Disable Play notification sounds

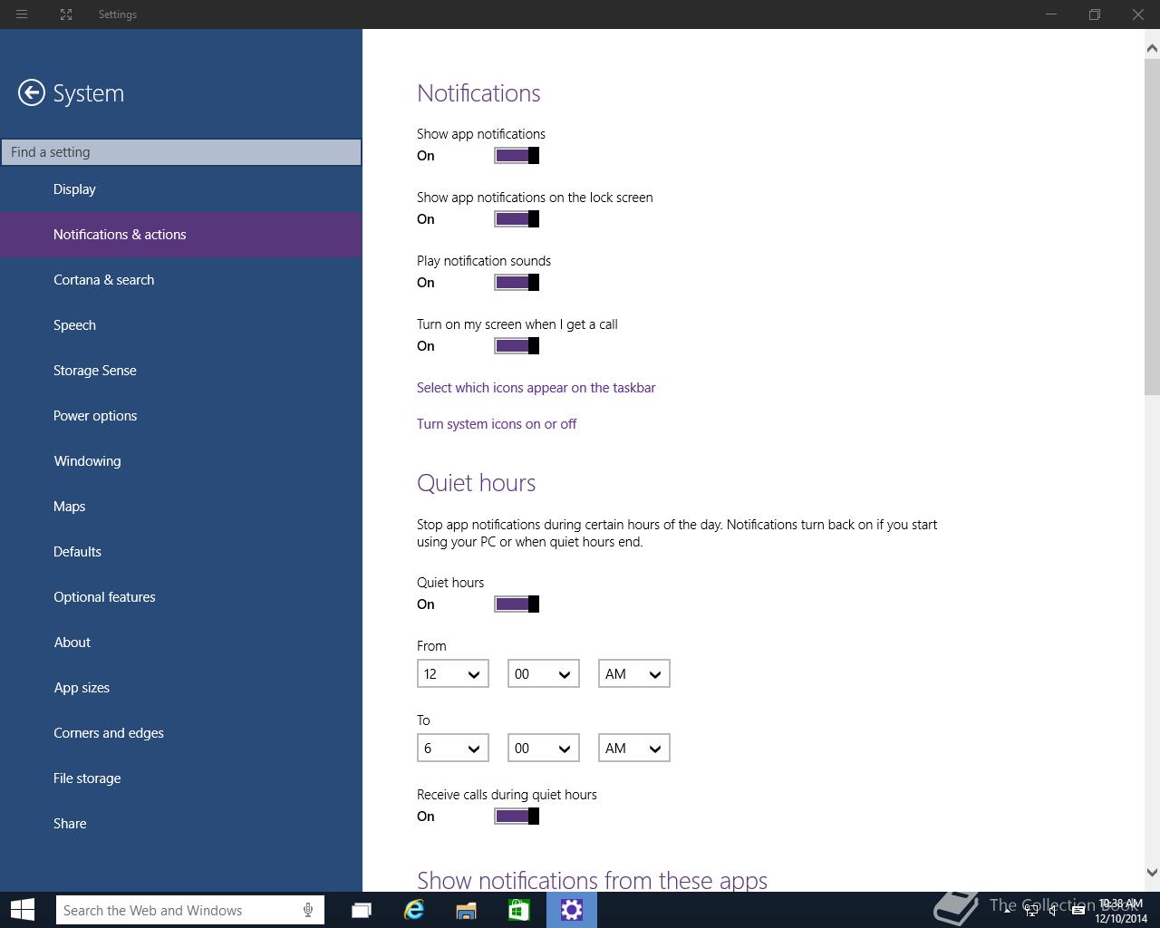(517, 283)
